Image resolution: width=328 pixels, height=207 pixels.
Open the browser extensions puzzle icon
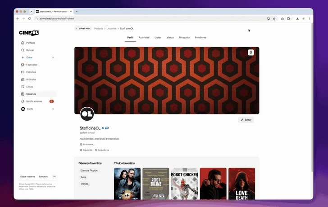[288, 18]
